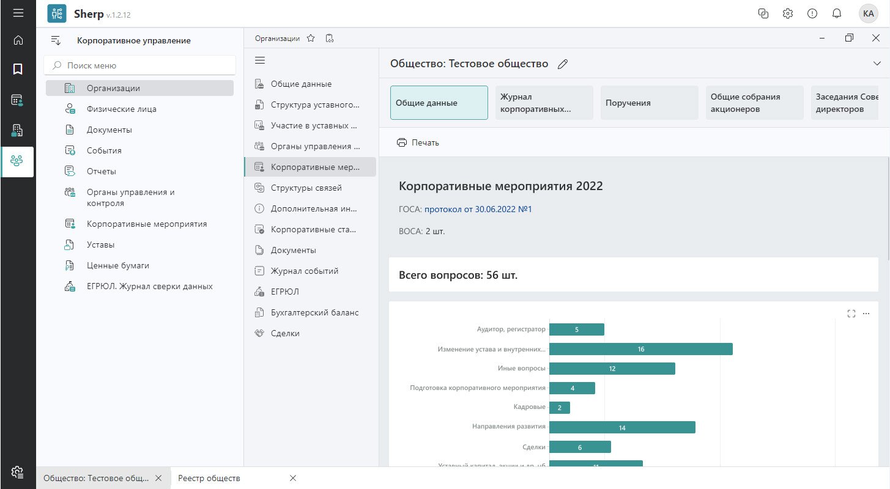Screen dimensions: 890x489
Task: Click the Печать button
Action: [x=418, y=142]
